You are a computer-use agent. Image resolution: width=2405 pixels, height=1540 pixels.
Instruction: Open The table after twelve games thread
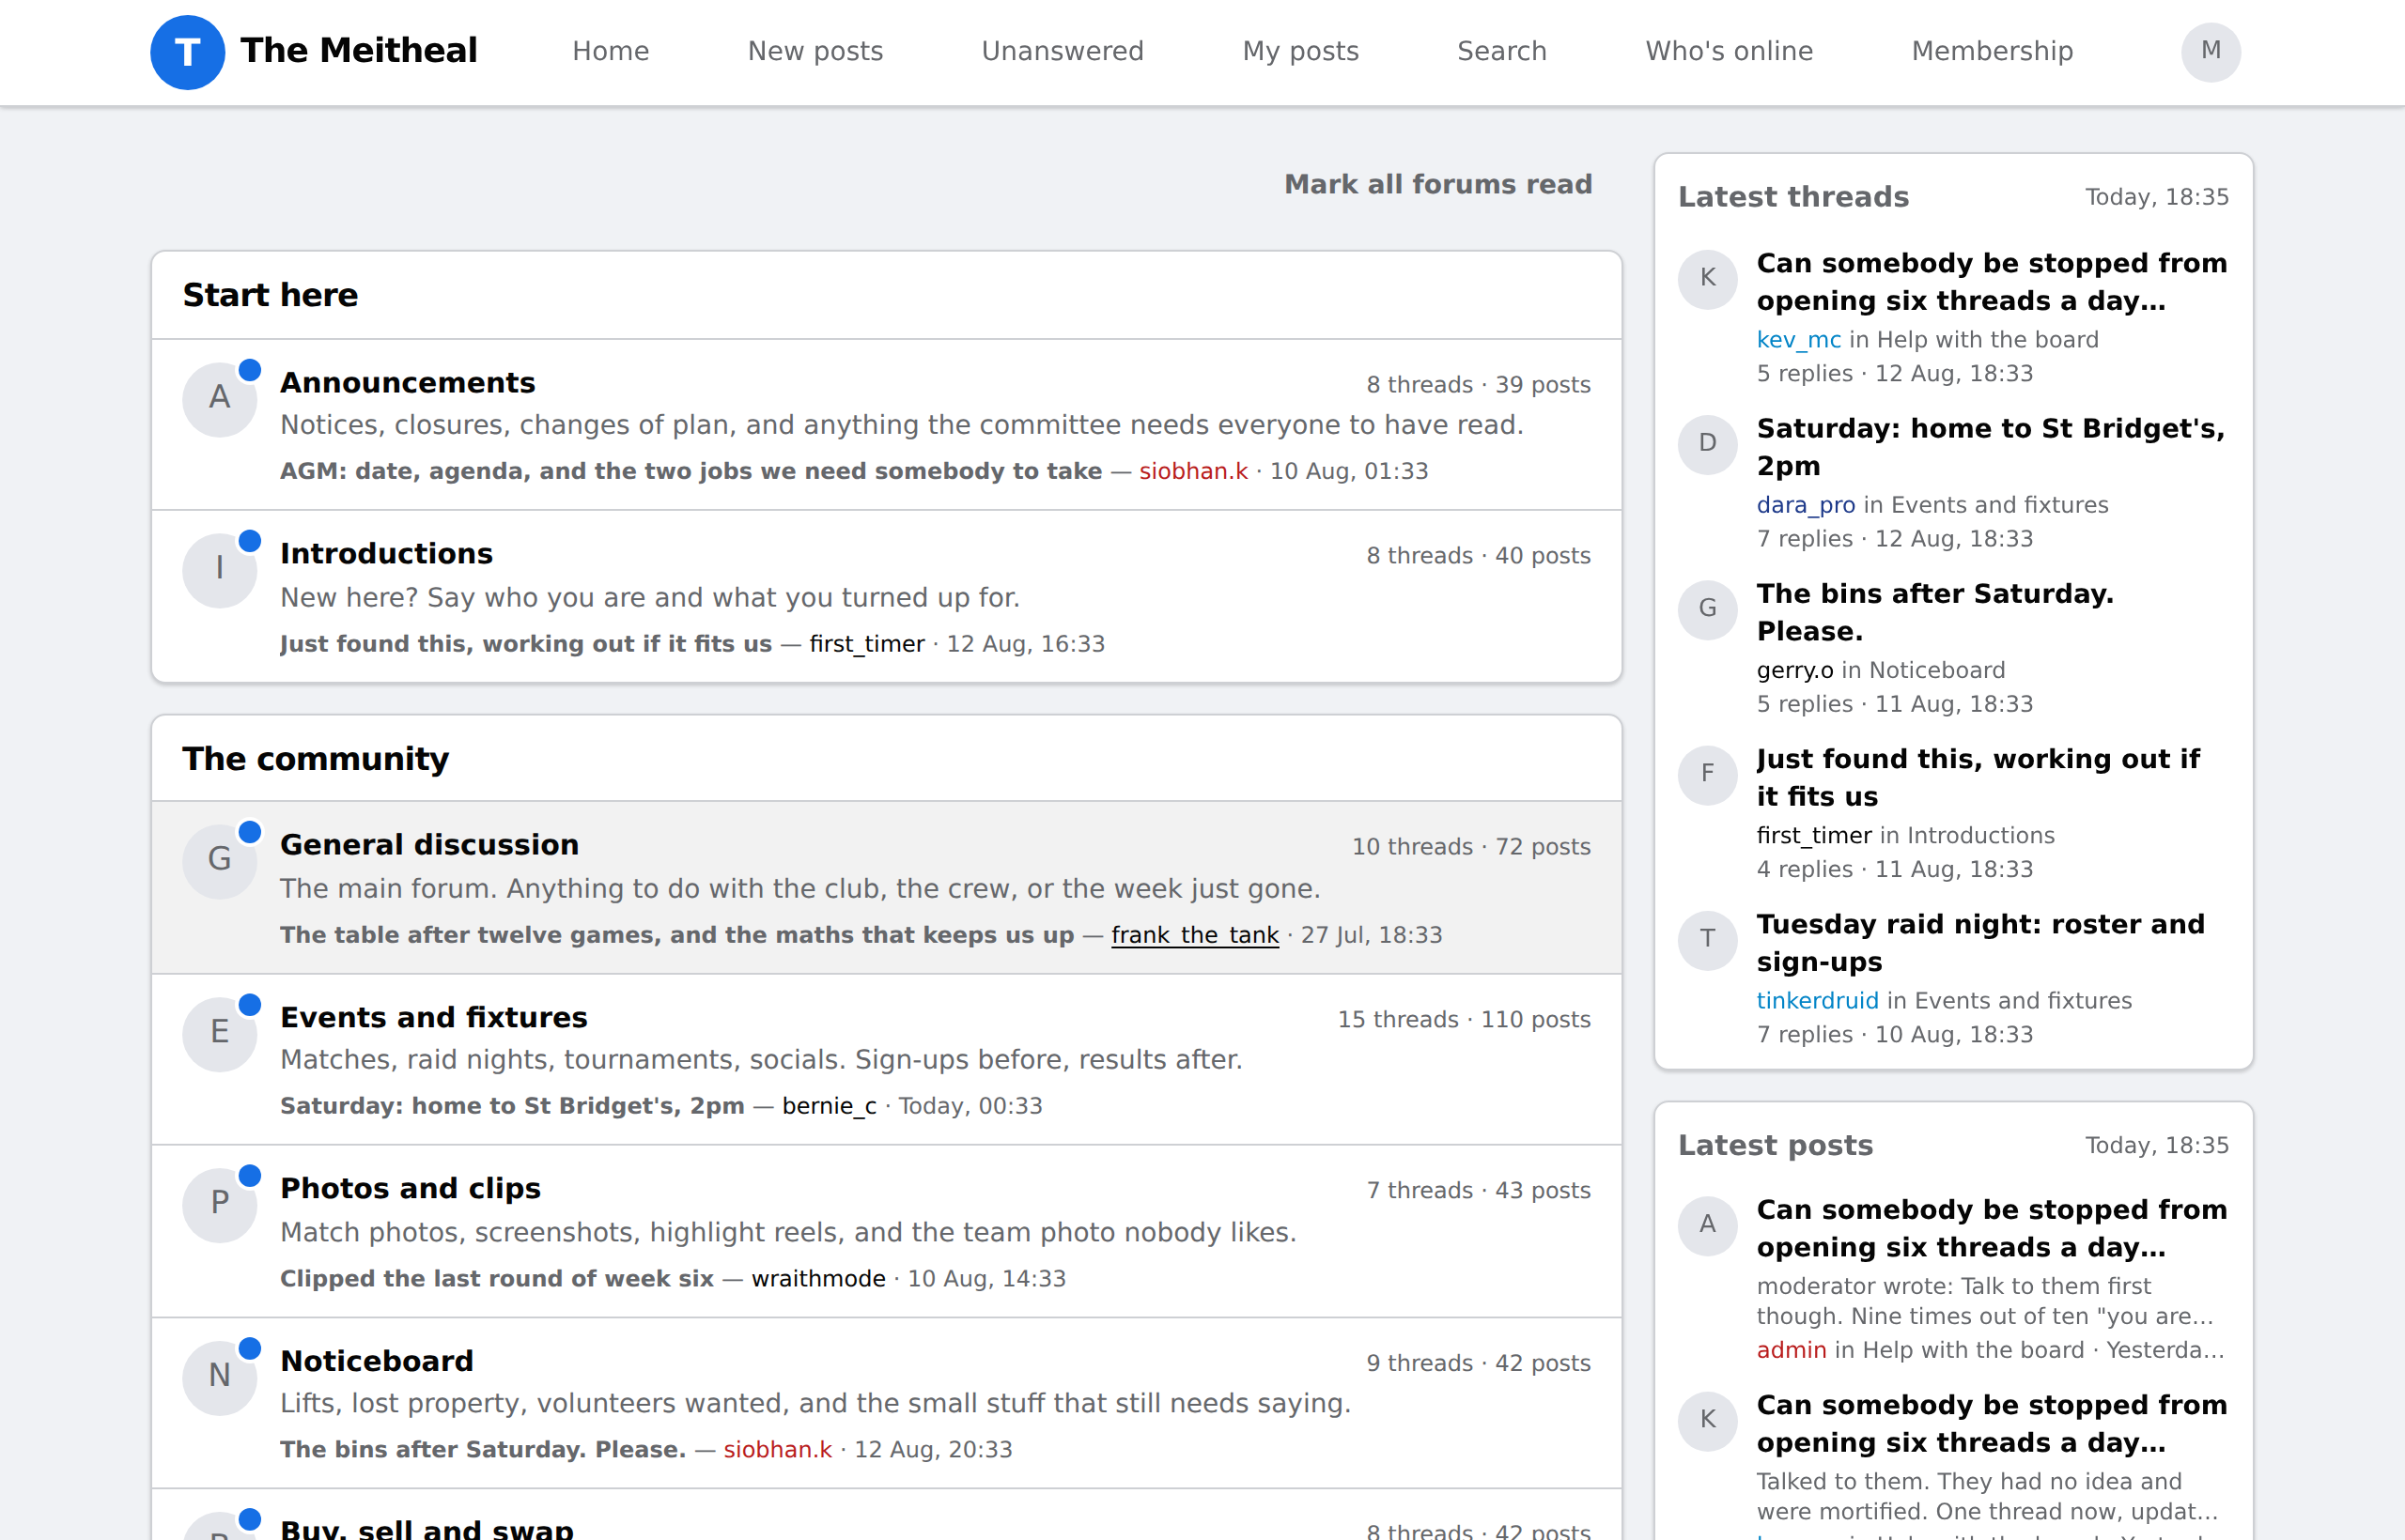click(676, 935)
